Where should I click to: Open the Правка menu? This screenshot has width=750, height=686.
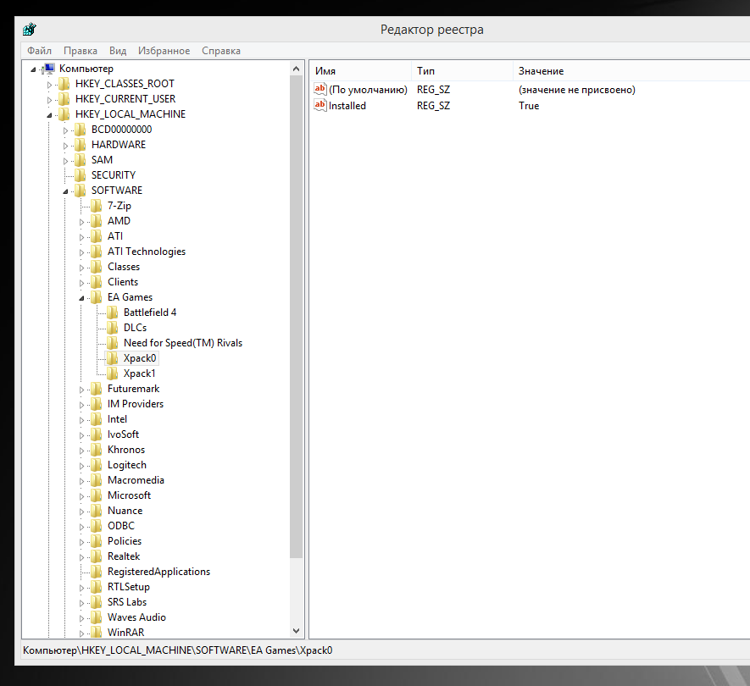pos(81,51)
